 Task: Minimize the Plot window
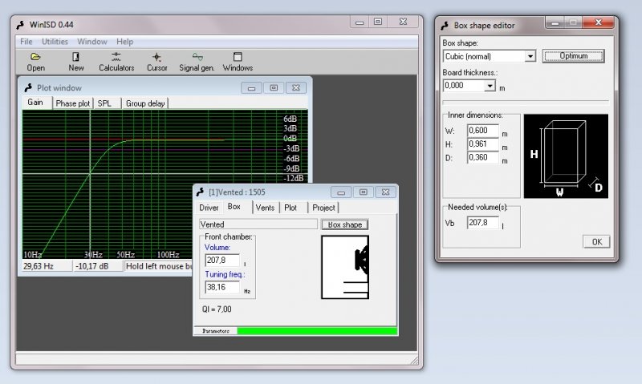tap(251, 88)
